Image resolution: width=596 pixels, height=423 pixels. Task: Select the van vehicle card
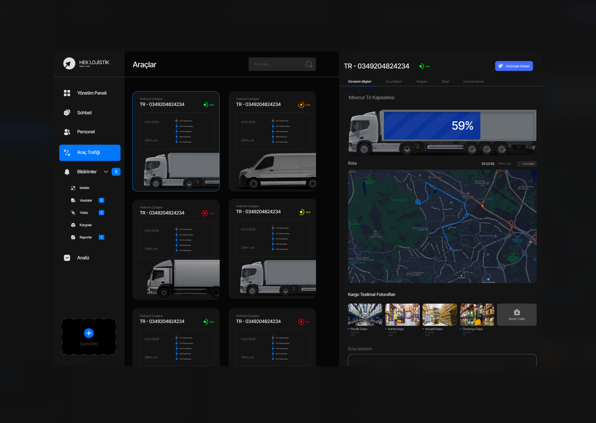(272, 141)
